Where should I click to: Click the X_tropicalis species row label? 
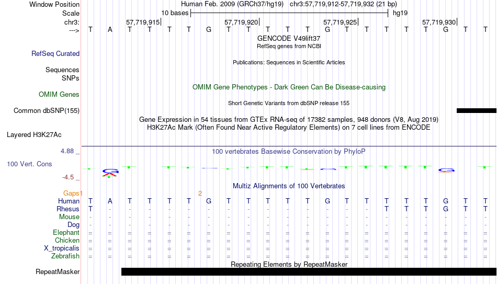pos(62,248)
